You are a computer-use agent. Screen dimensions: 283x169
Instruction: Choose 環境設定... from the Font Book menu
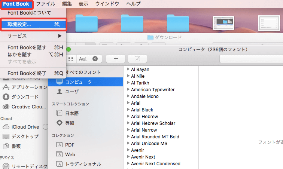click(34, 24)
